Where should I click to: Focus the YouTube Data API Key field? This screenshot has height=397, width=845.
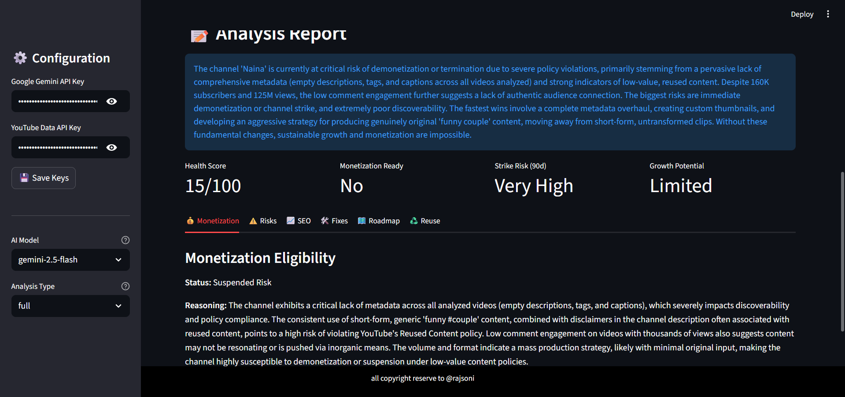57,147
